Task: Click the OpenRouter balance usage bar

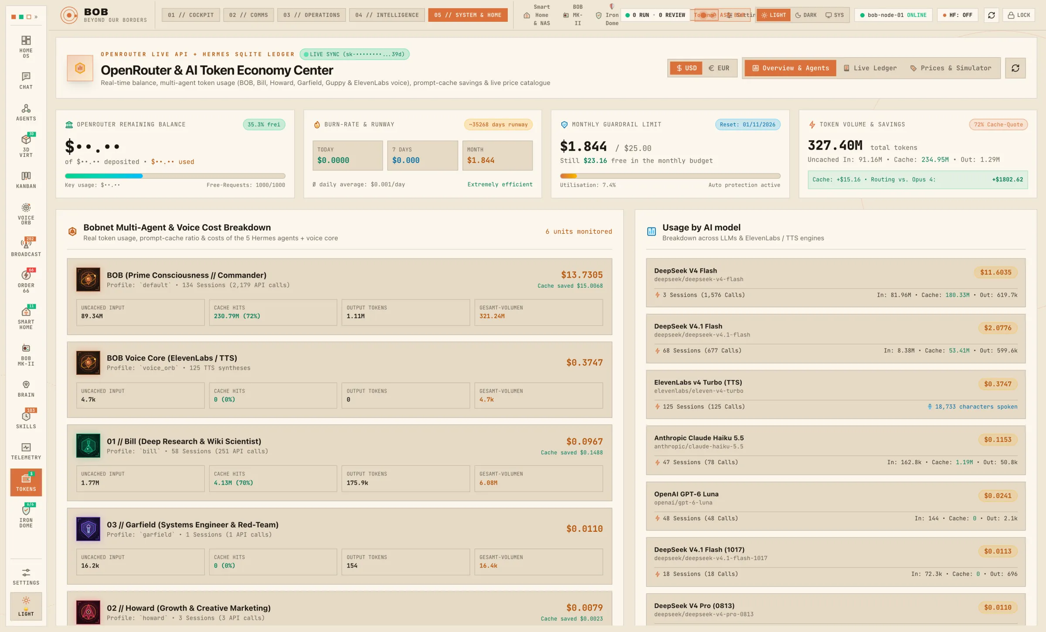Action: coord(175,176)
